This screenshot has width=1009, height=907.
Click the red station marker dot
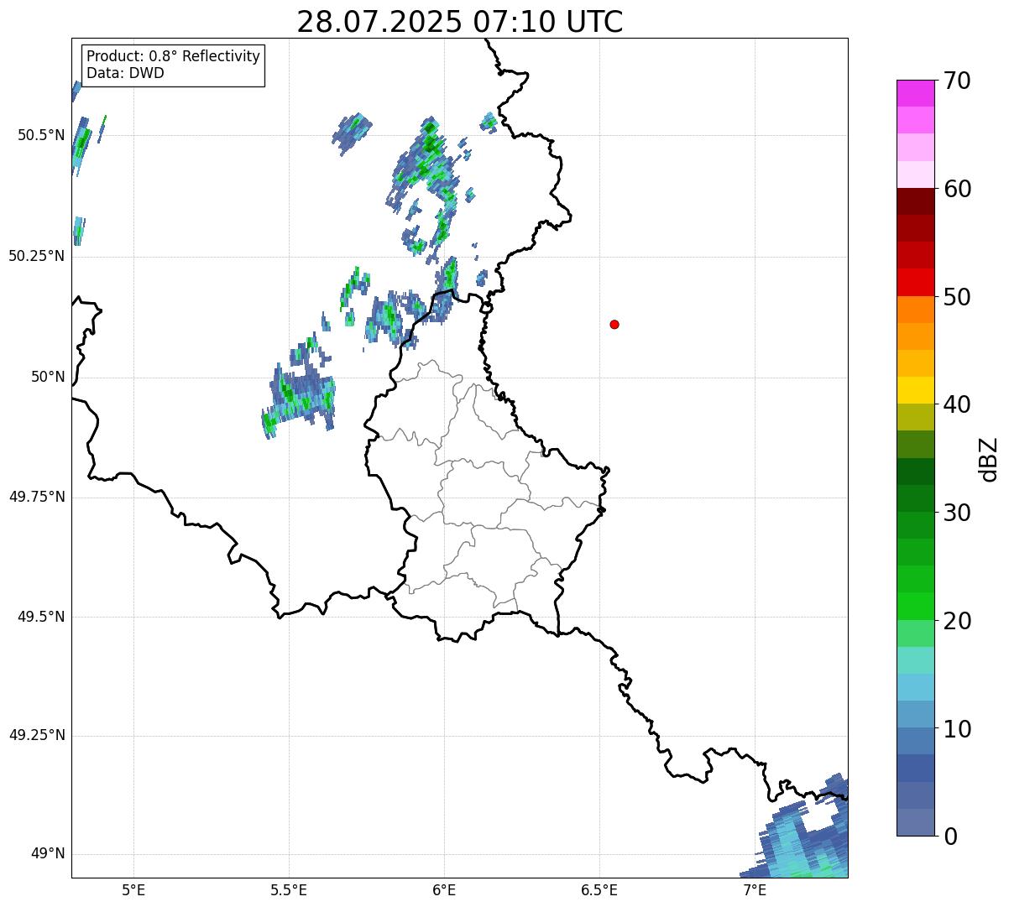(614, 324)
